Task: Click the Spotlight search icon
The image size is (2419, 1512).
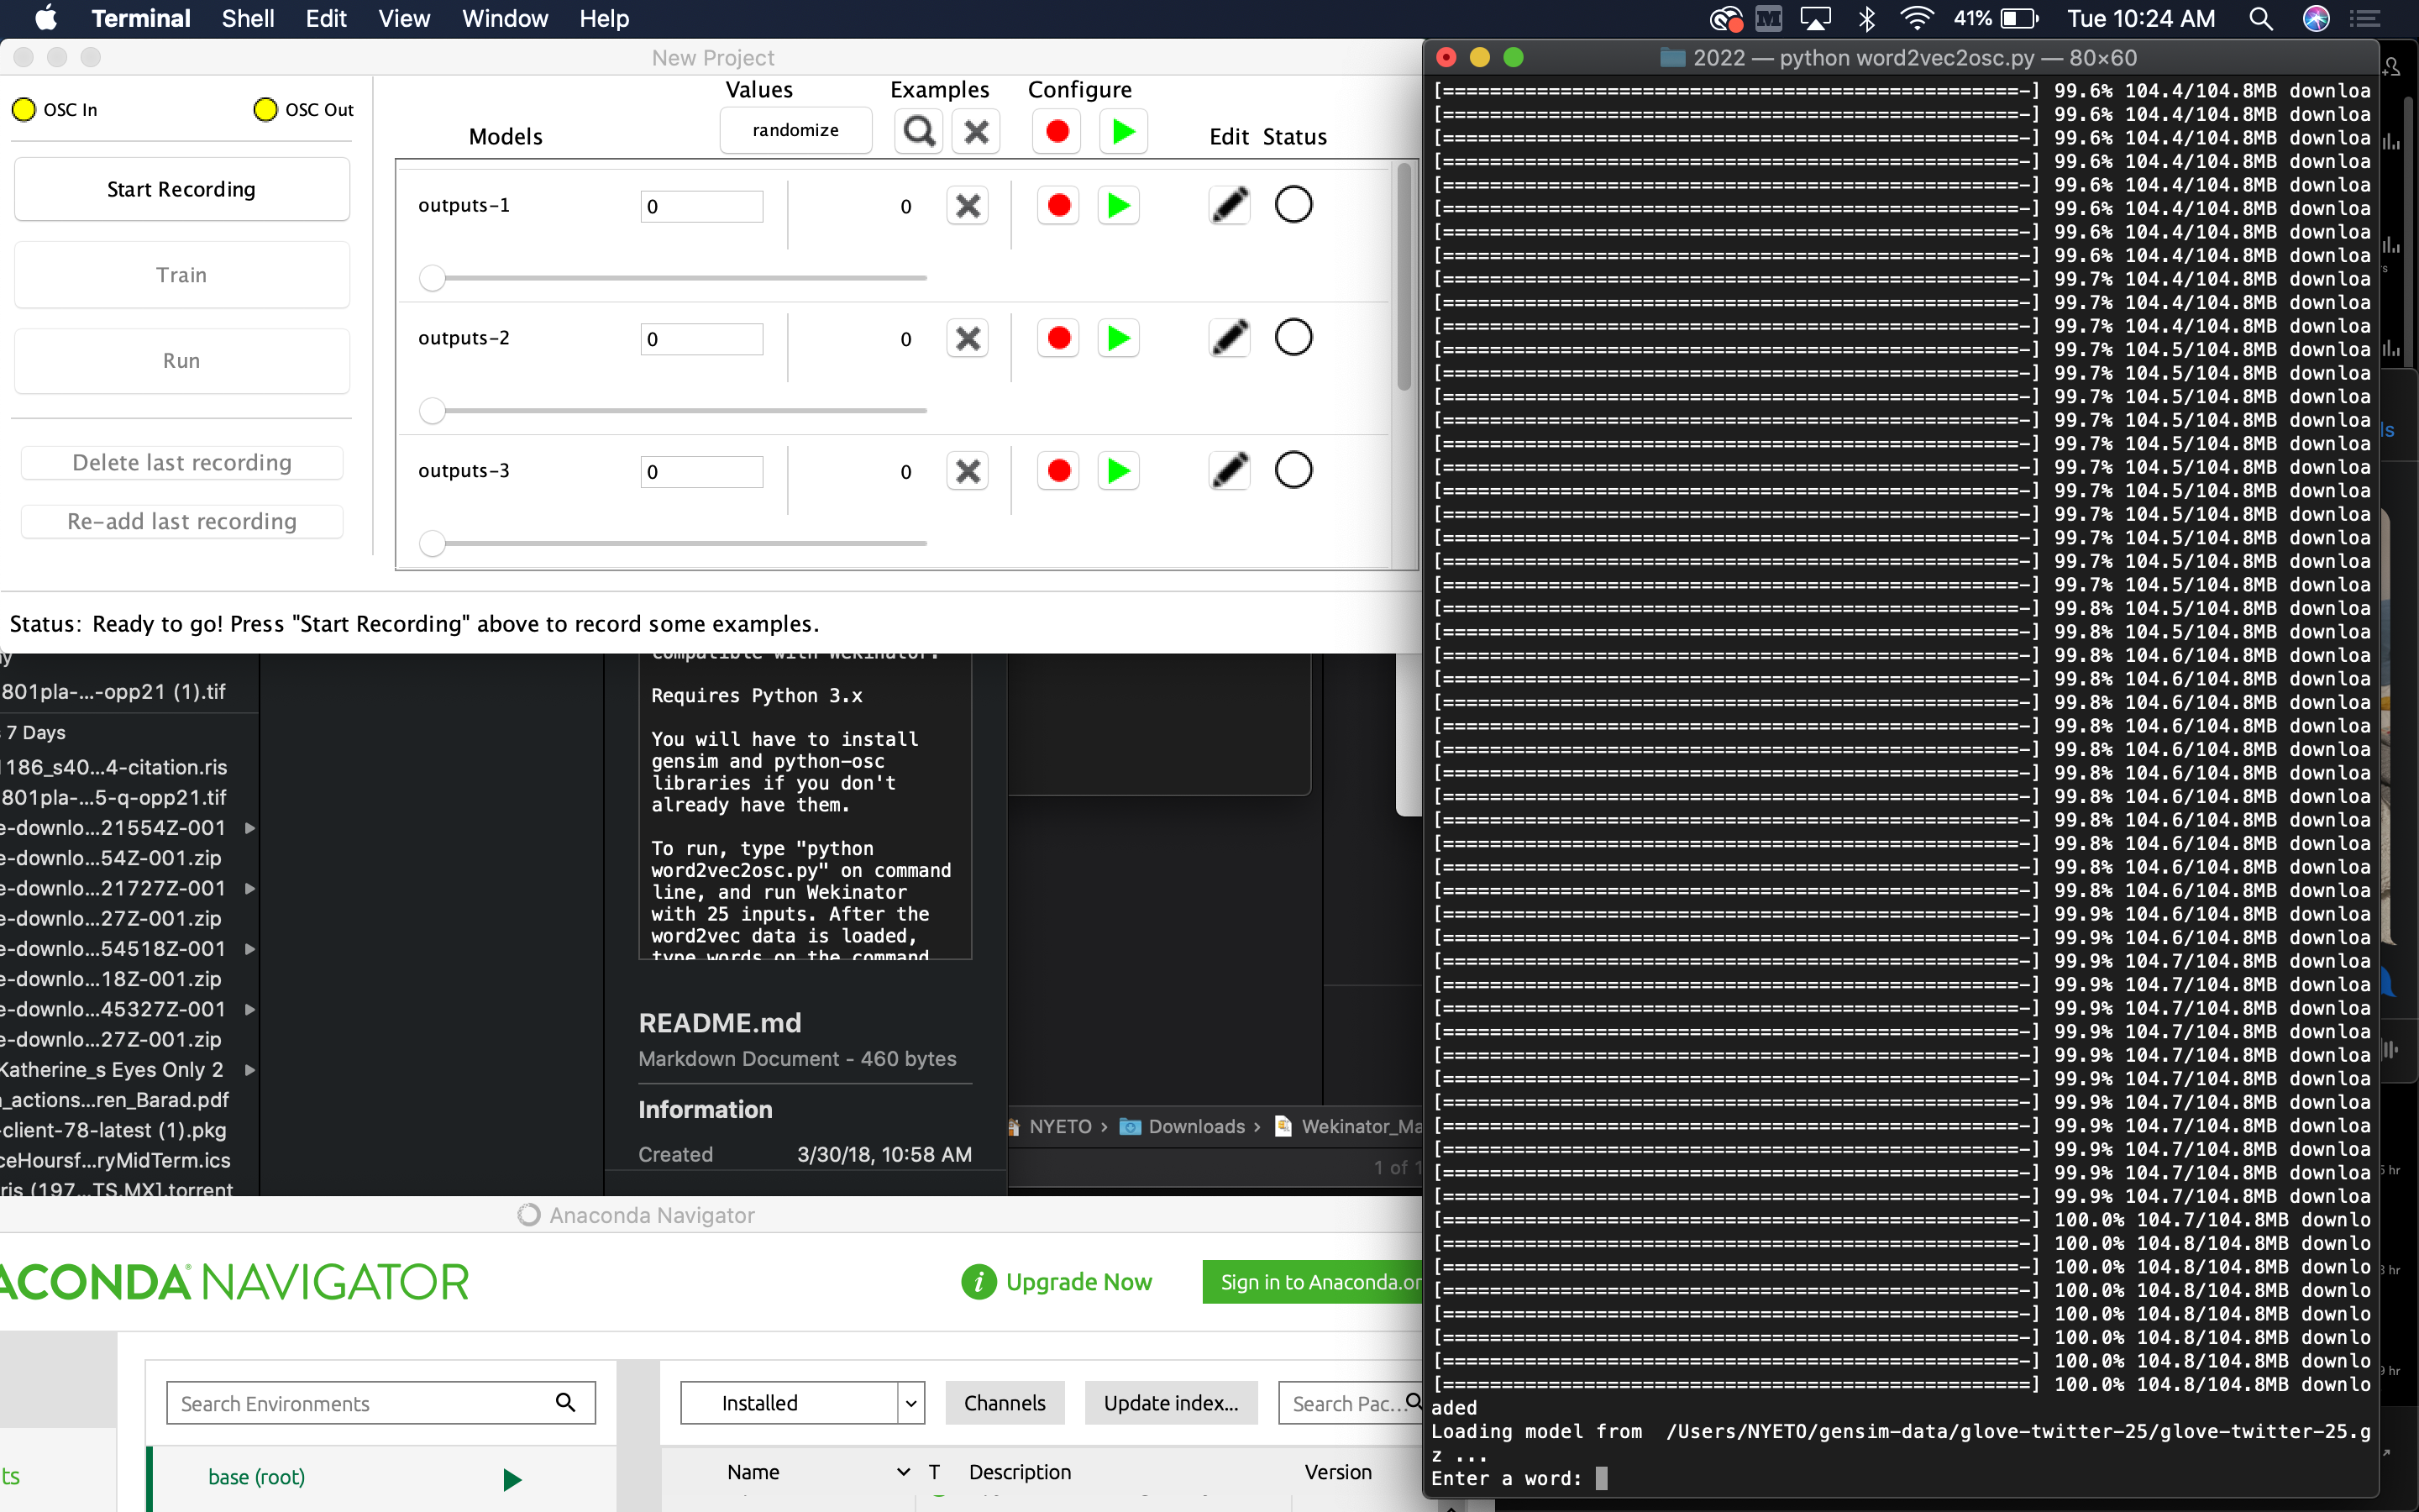Action: [2261, 18]
